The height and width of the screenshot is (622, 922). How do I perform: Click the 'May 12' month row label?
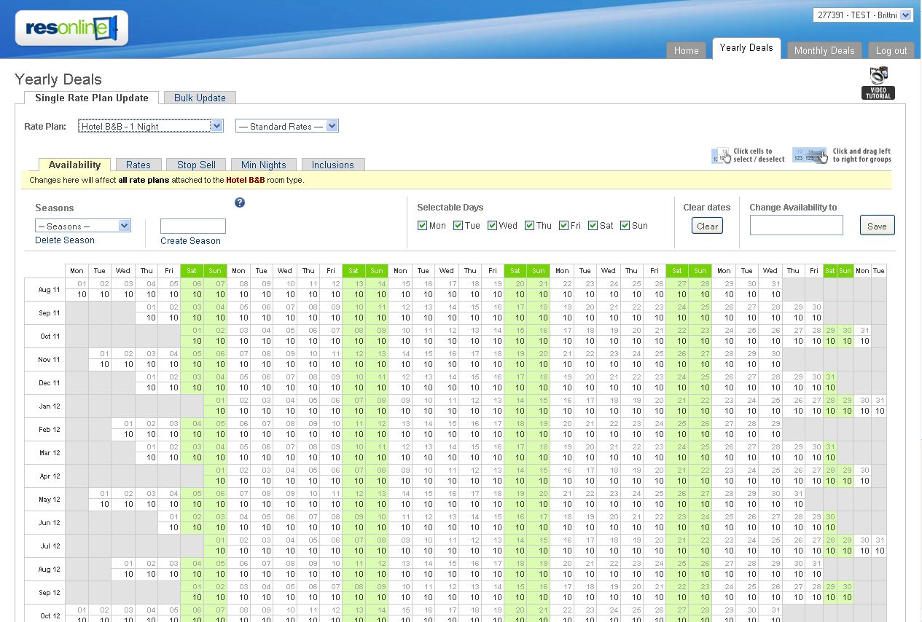[x=50, y=499]
